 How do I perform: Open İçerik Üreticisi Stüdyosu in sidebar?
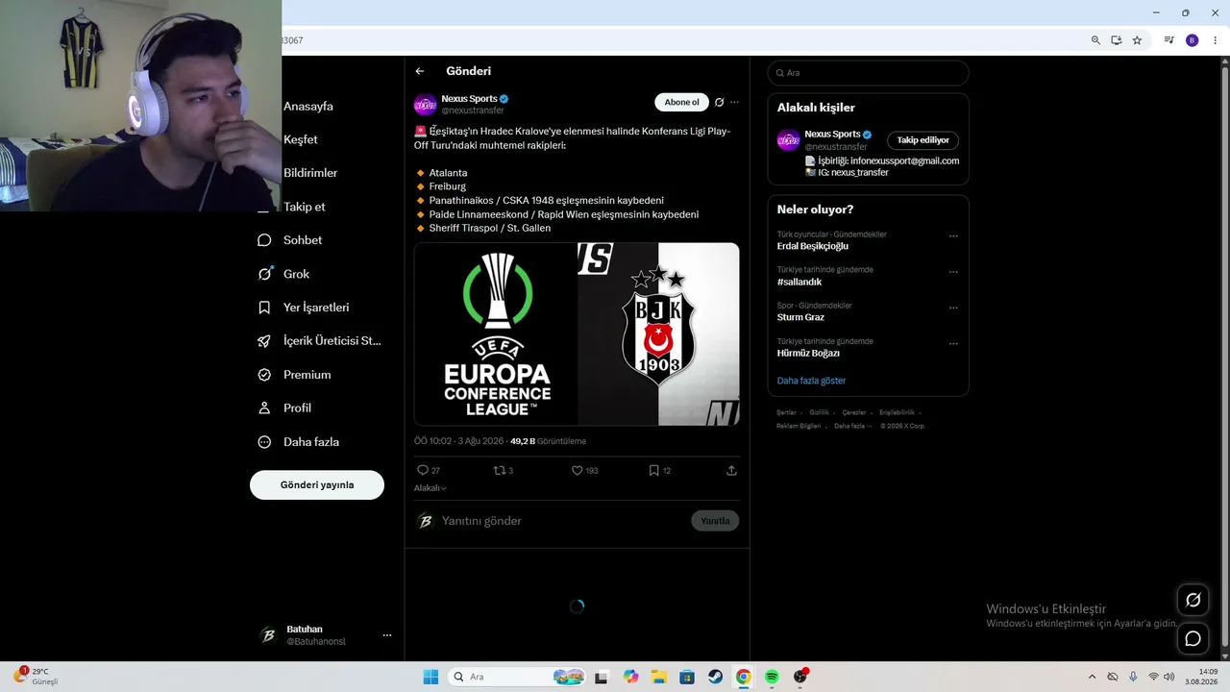(320, 341)
